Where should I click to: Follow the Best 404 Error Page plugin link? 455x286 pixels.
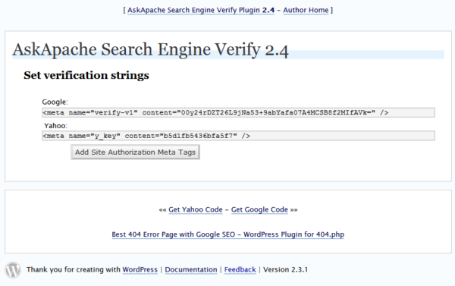click(227, 234)
